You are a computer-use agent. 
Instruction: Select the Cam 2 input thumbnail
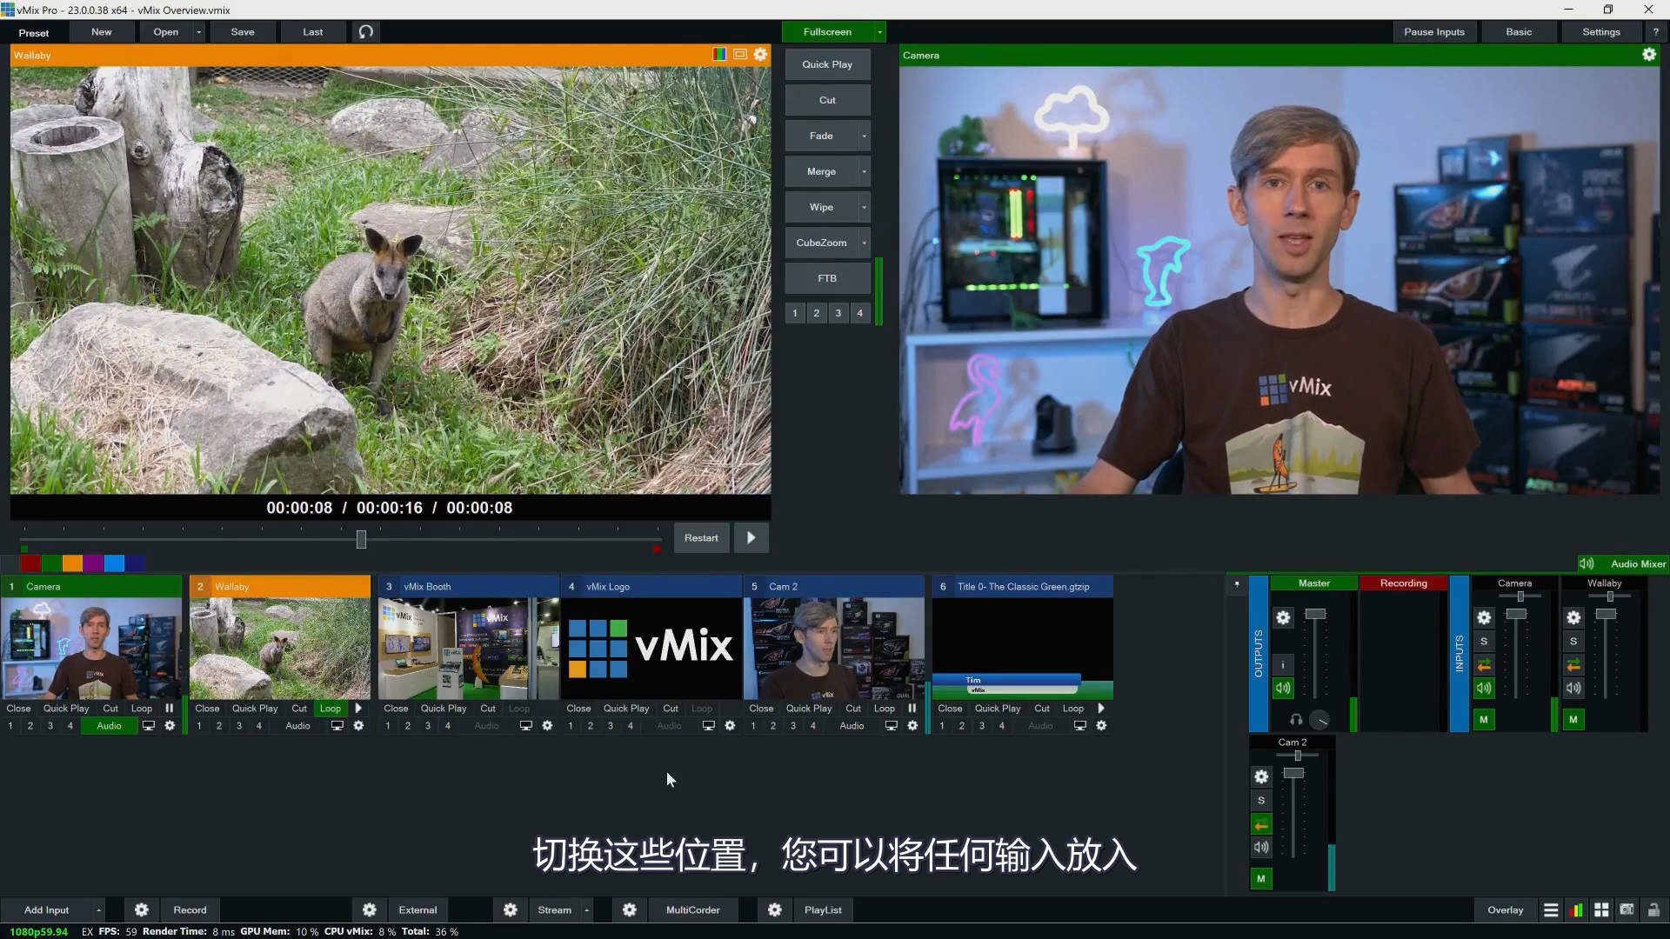(833, 648)
